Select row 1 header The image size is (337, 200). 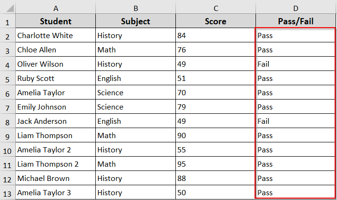click(x=8, y=21)
